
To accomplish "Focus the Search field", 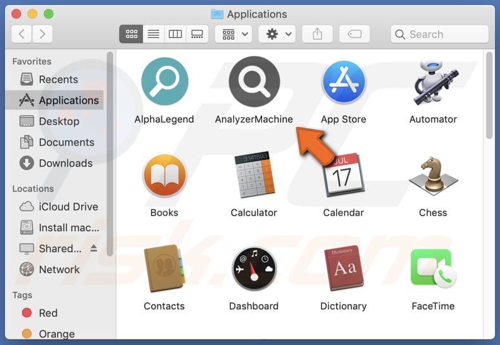I will (x=440, y=34).
